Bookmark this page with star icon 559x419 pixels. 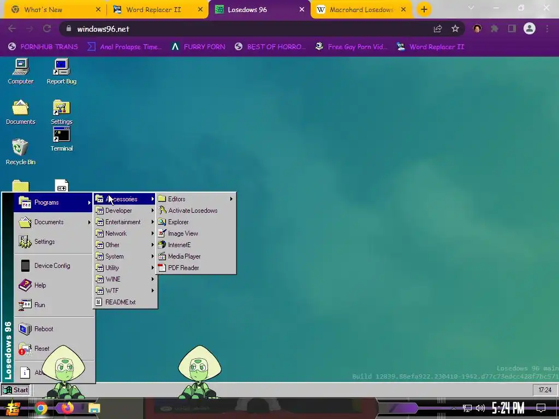pyautogui.click(x=455, y=29)
